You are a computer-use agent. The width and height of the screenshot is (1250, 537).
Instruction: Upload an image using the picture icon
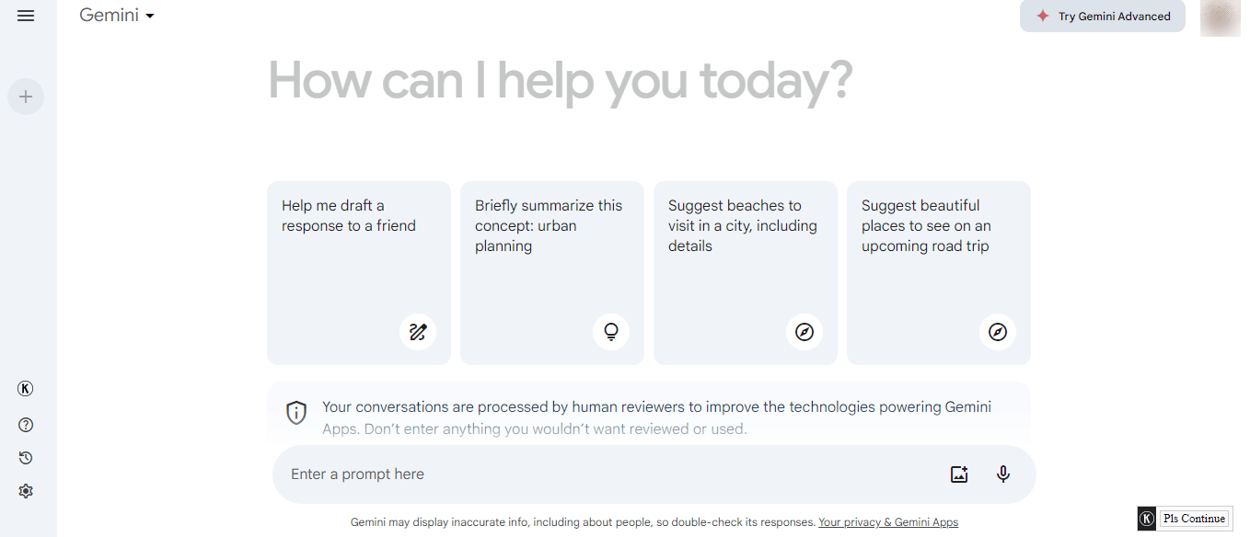point(959,474)
